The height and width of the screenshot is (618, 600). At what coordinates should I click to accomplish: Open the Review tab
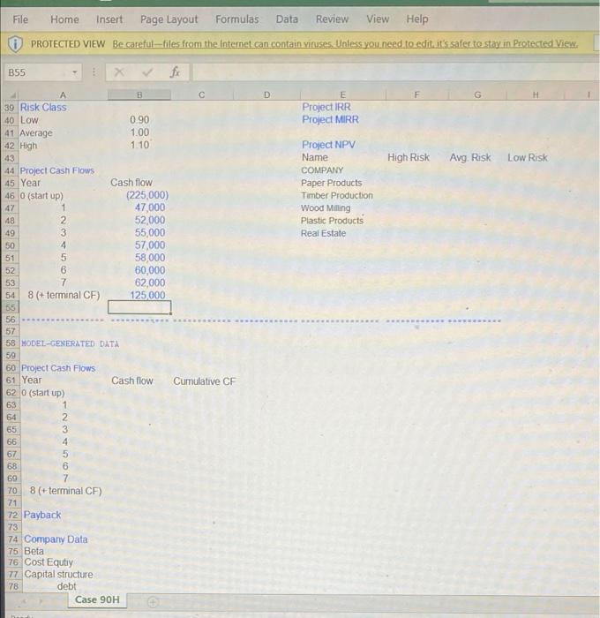coord(332,19)
